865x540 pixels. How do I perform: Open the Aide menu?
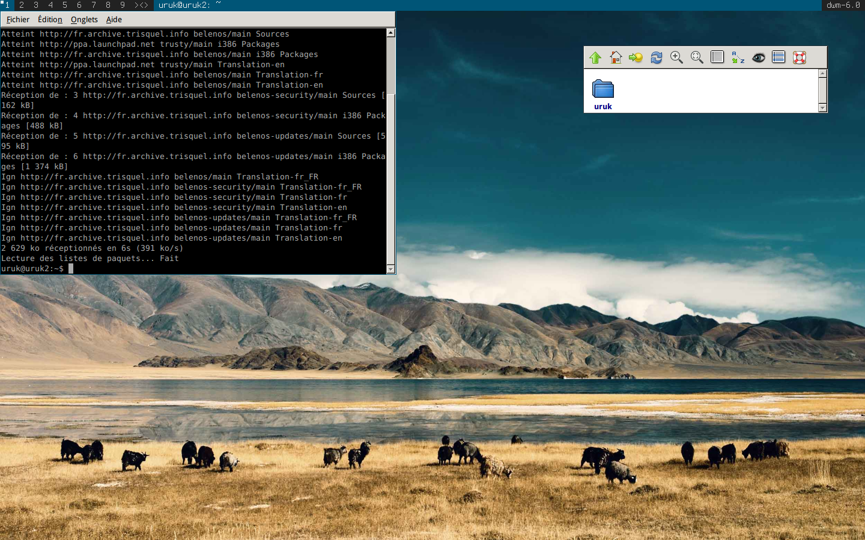(114, 20)
